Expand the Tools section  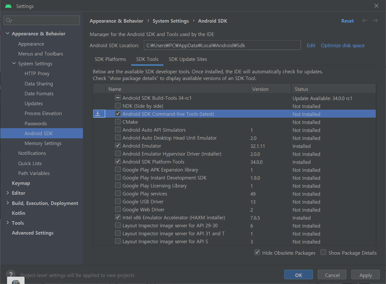(8, 223)
